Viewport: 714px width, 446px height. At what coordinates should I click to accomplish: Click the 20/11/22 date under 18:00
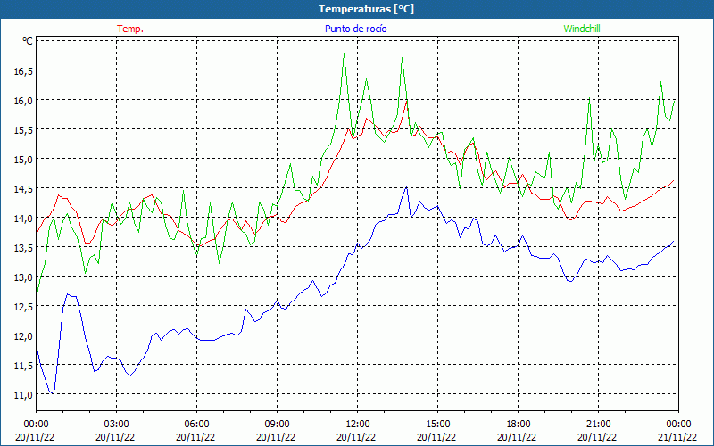517,437
